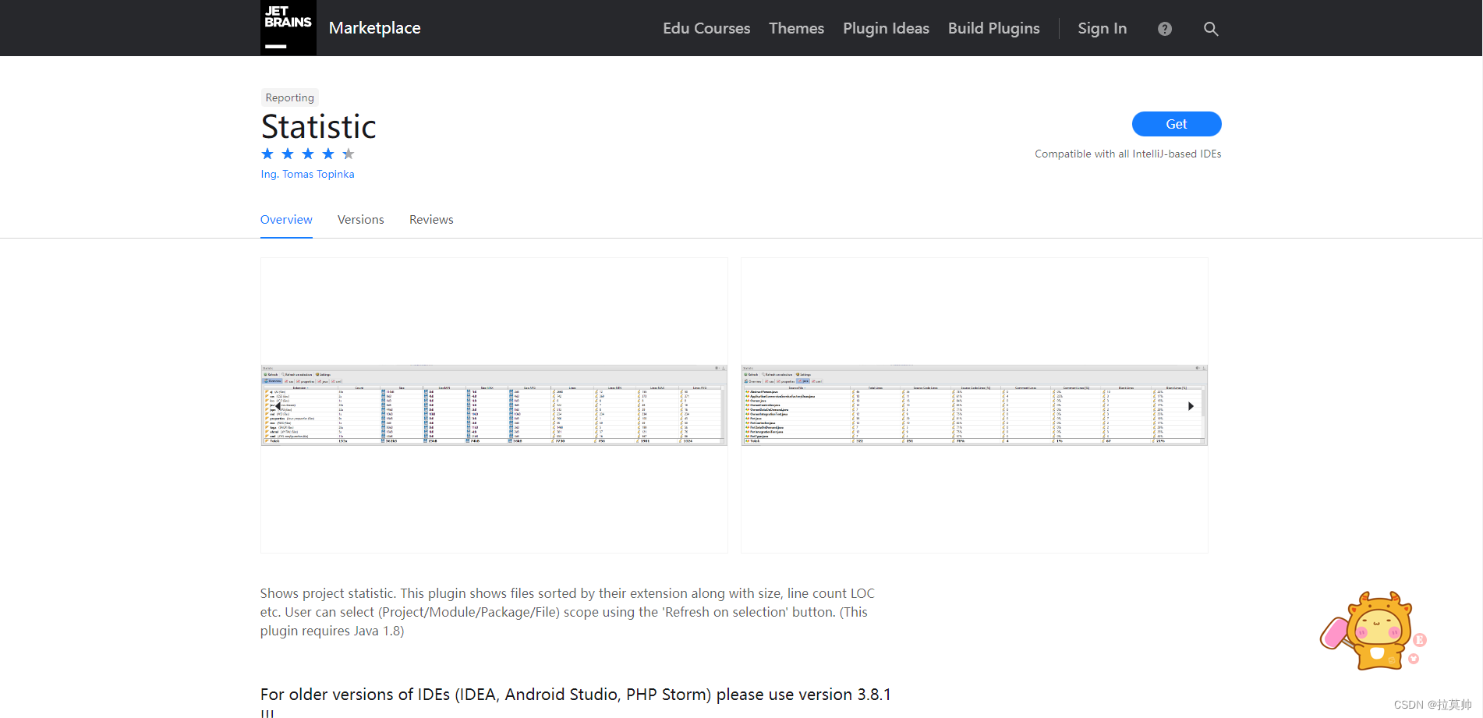The width and height of the screenshot is (1483, 718).
Task: Click 'Compatible with all IntelliJ-based IDEs' text
Action: click(x=1127, y=154)
